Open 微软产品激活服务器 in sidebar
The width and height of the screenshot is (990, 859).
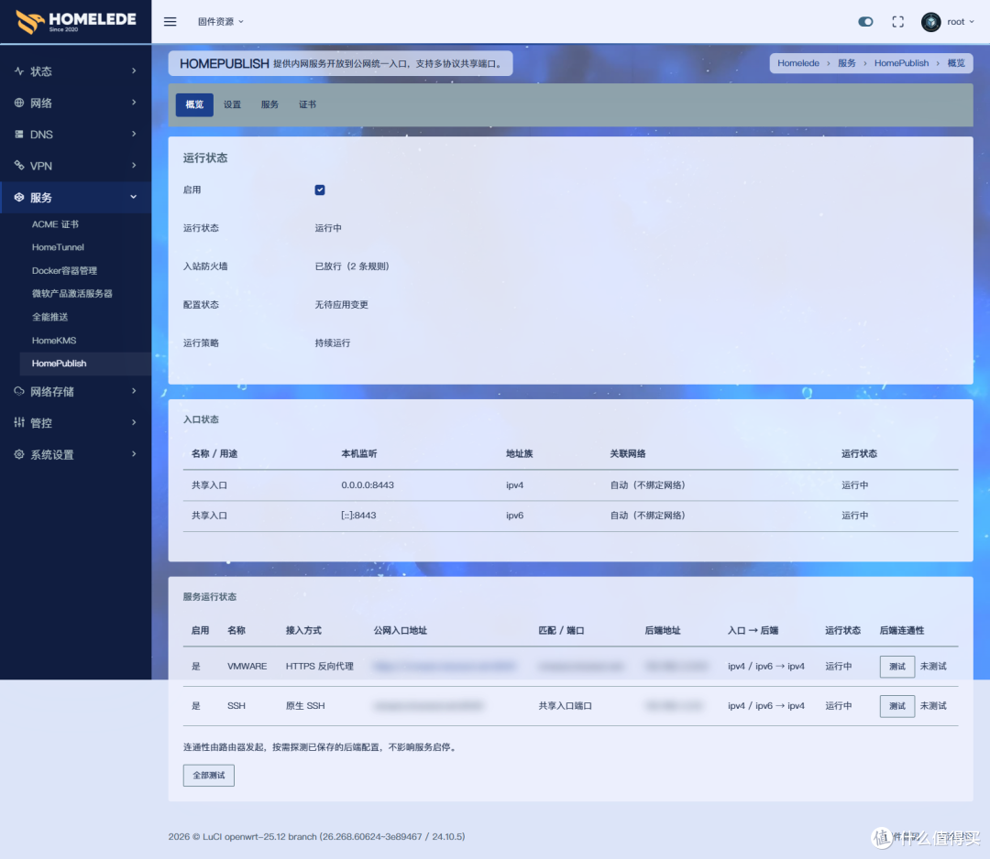(x=72, y=294)
